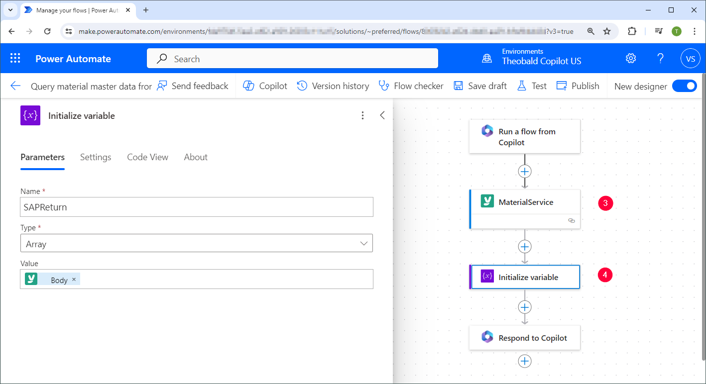
Task: Select the Respond to Copilot card
Action: [x=525, y=338]
